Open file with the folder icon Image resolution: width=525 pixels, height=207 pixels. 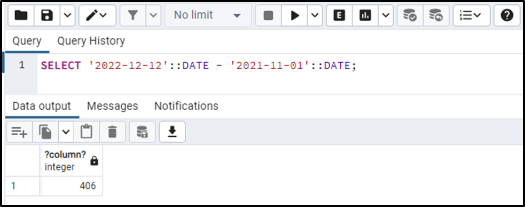coord(21,15)
